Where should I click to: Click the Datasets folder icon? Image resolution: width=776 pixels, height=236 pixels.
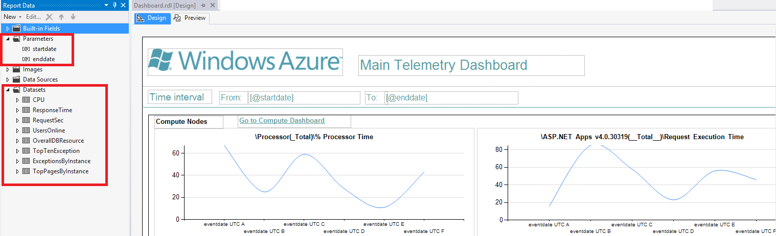click(x=16, y=90)
